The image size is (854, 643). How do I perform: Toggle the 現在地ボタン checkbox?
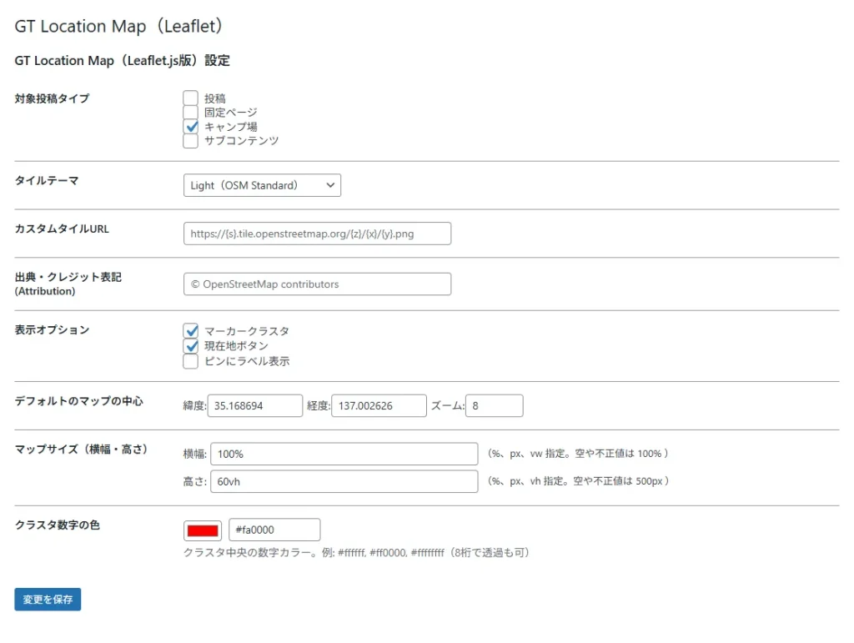(190, 346)
